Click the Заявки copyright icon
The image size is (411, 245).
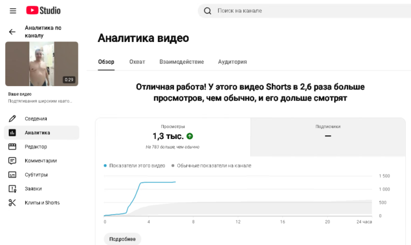(12, 189)
